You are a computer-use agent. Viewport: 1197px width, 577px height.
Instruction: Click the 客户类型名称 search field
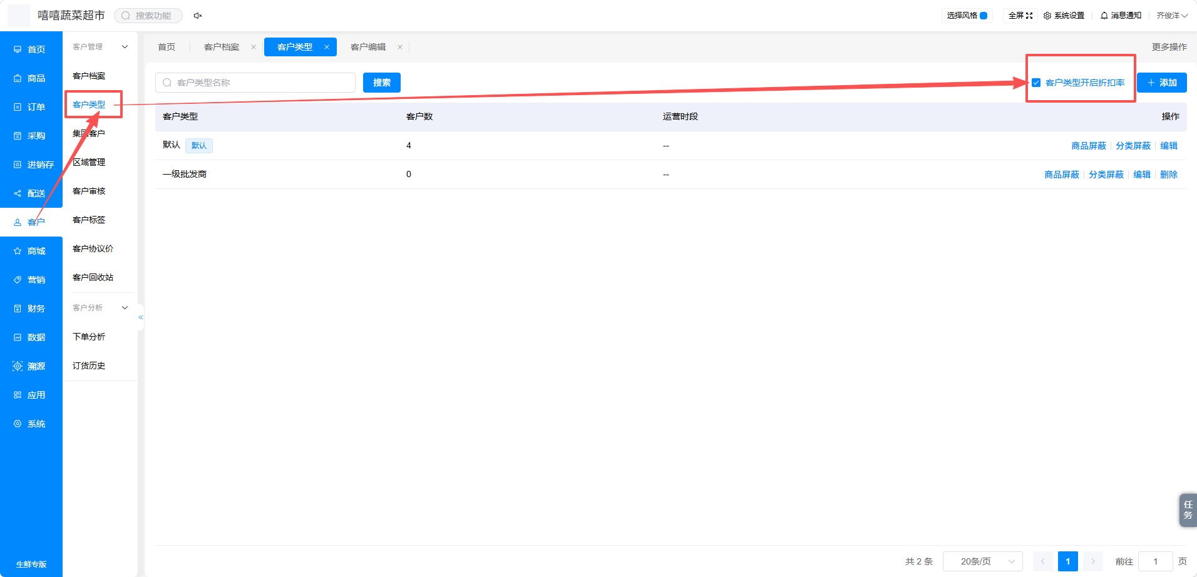pos(255,83)
